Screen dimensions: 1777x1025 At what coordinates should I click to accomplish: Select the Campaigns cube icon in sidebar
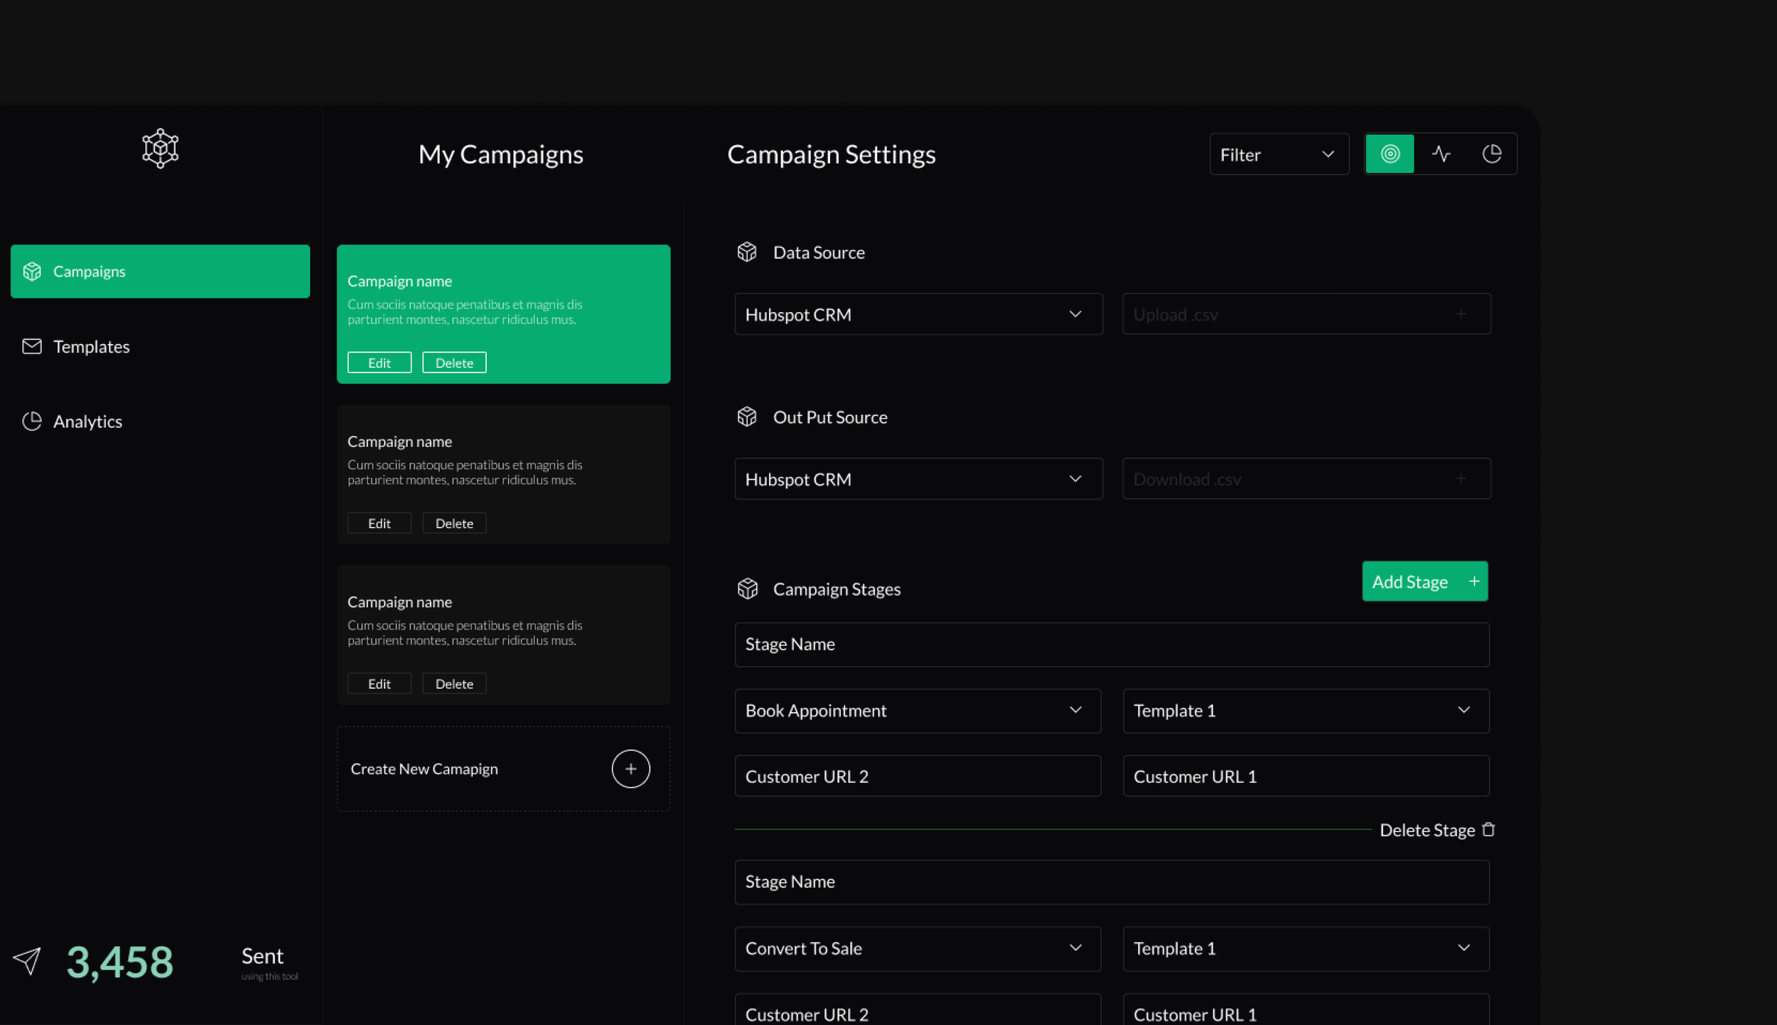click(32, 271)
